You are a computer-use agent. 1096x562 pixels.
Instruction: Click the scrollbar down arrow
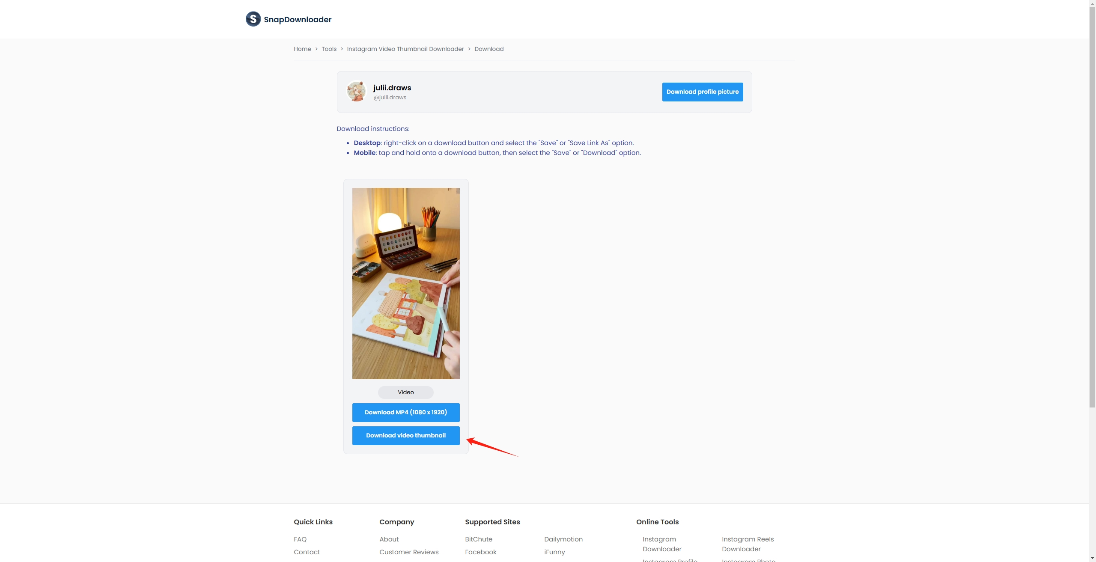click(x=1092, y=559)
